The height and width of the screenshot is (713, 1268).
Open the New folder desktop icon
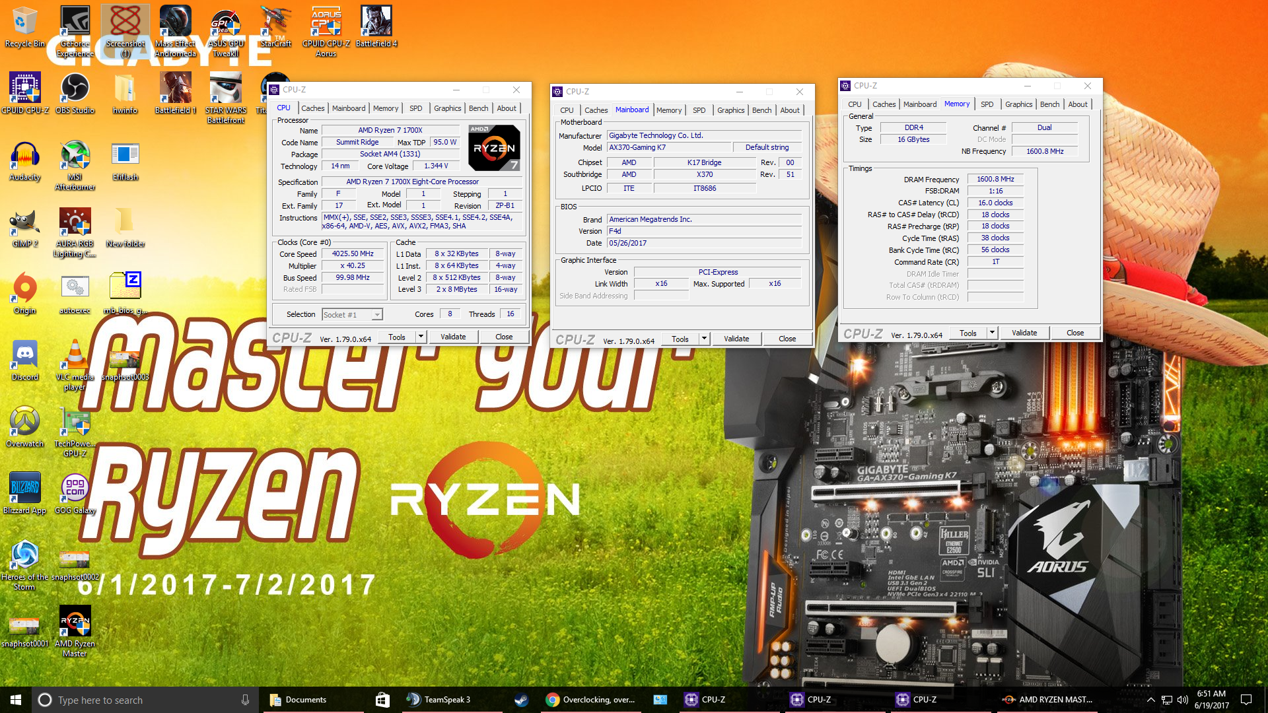(x=125, y=228)
